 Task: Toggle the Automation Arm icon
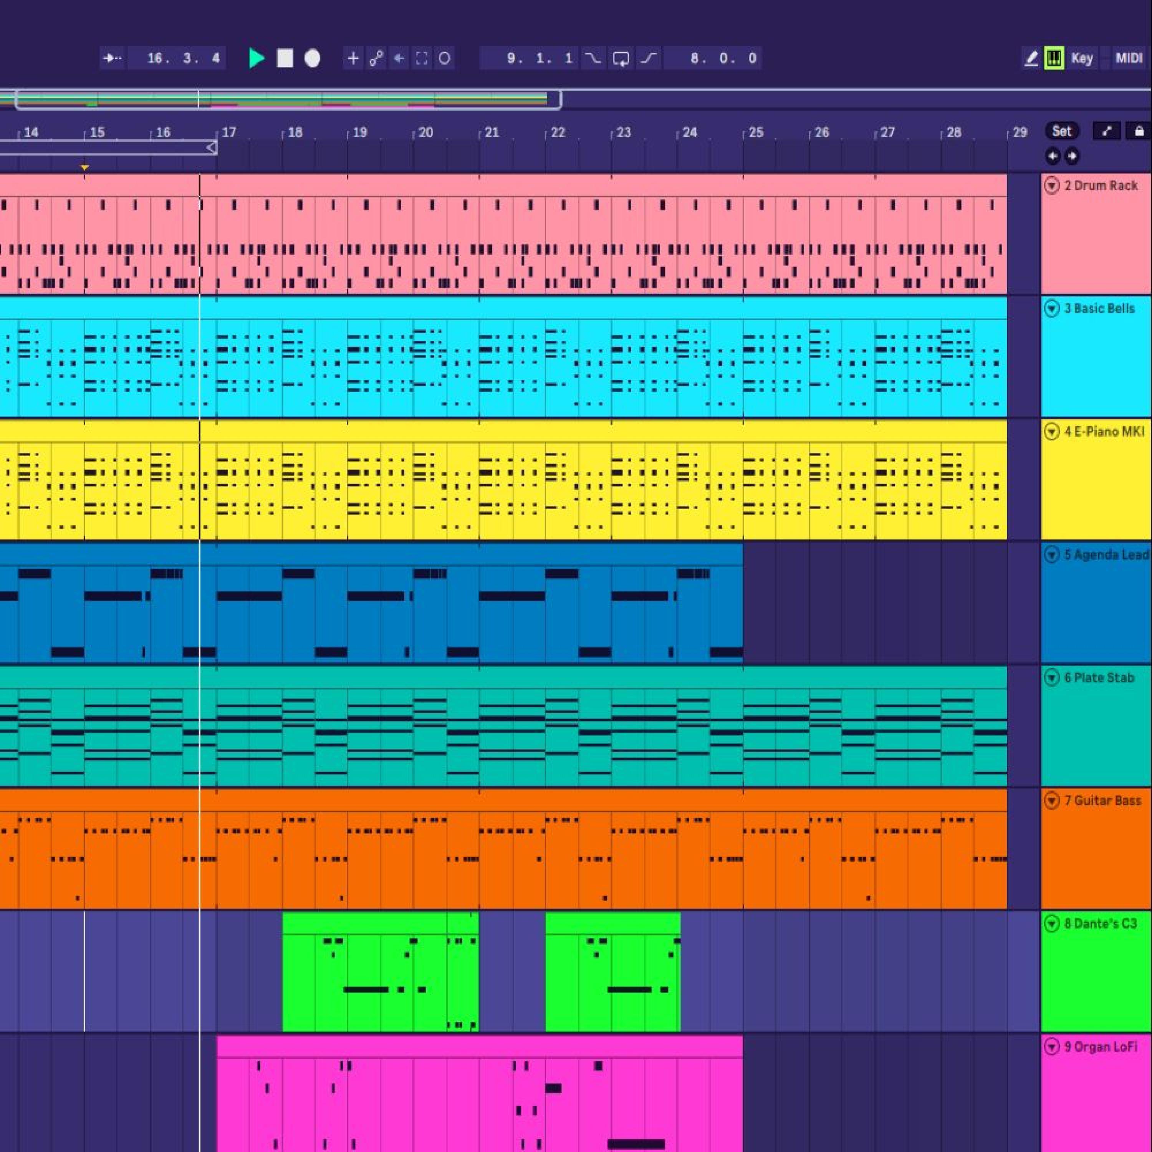point(376,58)
